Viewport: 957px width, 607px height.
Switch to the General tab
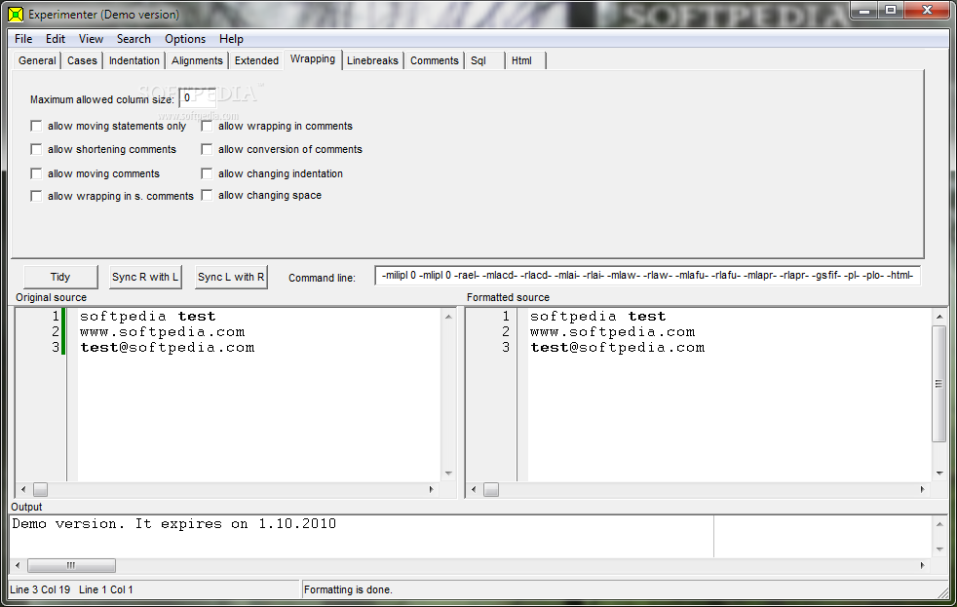coord(37,60)
